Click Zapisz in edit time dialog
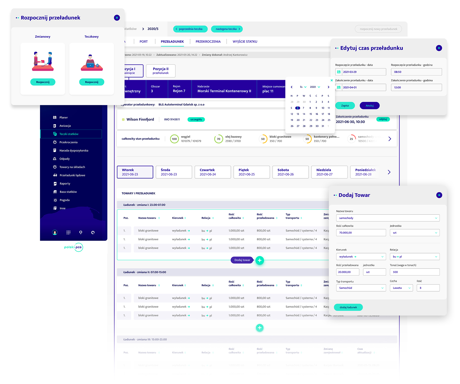 [345, 106]
